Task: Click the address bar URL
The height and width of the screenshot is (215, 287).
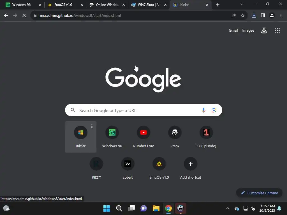Action: pyautogui.click(x=80, y=16)
